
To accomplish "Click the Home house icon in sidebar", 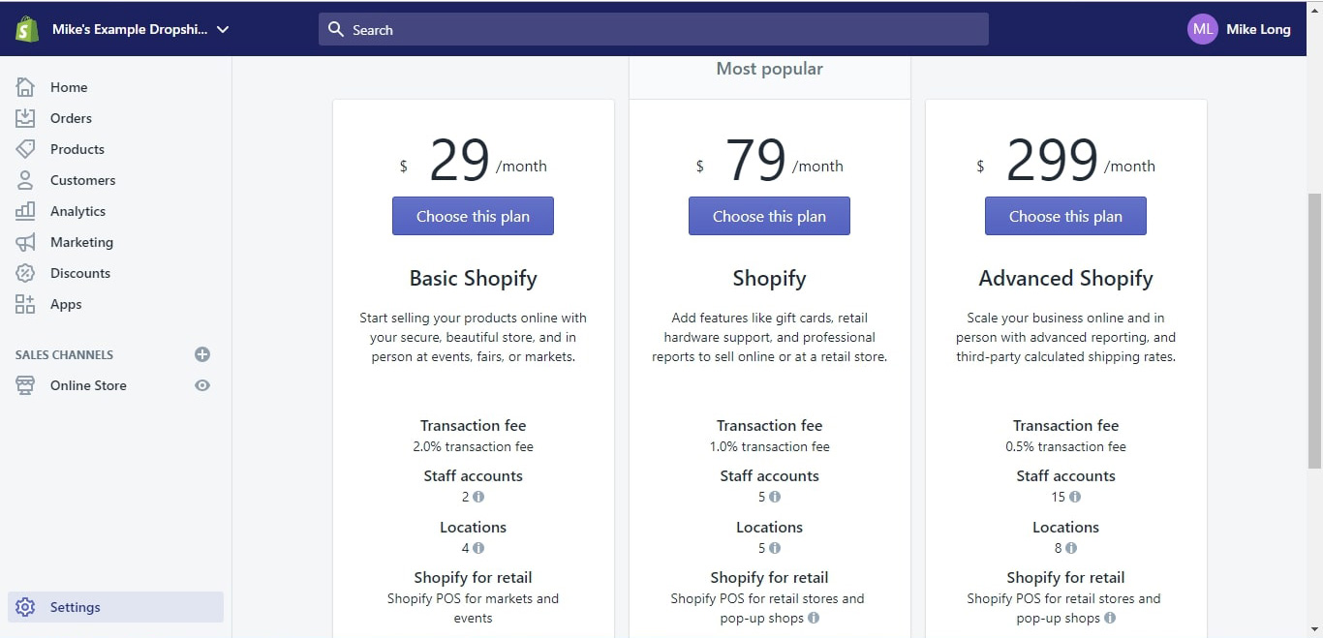I will coord(25,87).
